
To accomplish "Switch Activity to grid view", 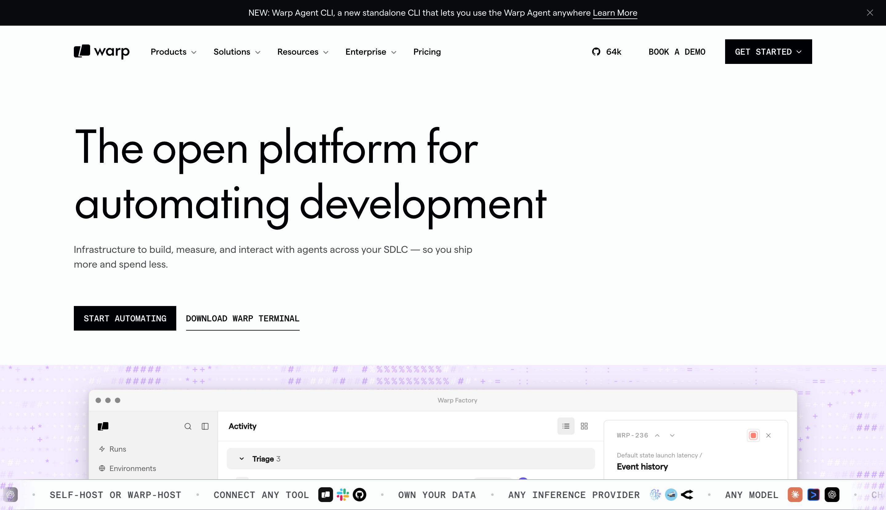I will point(584,426).
